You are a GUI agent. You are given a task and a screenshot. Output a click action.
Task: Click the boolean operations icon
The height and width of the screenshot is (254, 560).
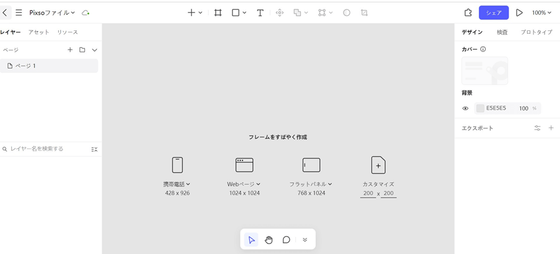(x=297, y=13)
